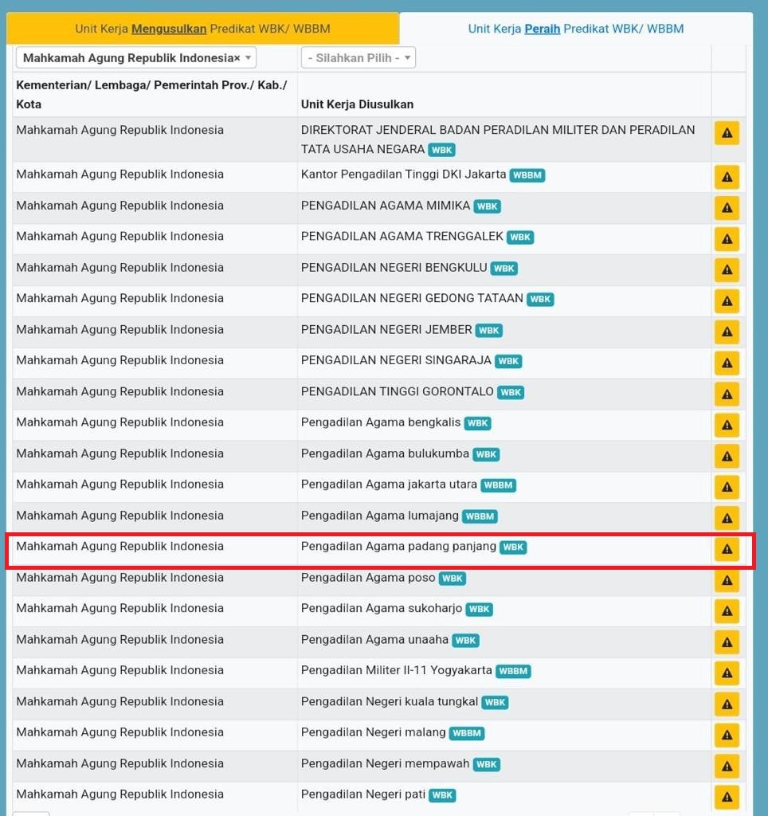Click warning icon for Pengadilan Negeri Gedong Tataan
The width and height of the screenshot is (768, 816).
pyautogui.click(x=727, y=301)
